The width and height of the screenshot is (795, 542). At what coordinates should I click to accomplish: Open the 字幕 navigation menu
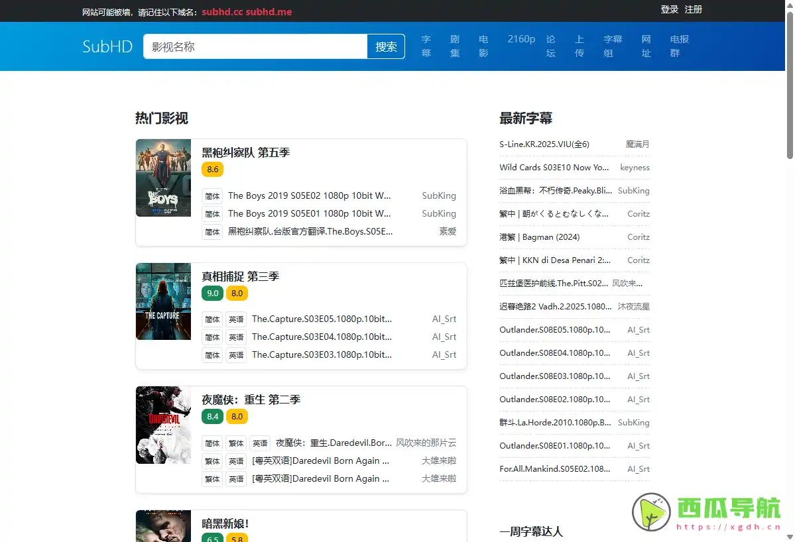pos(426,46)
